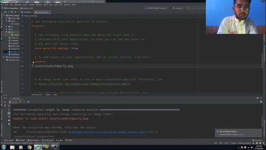Collapse the assets folder in project tree
This screenshot has height=150, width=266.
(7, 21)
